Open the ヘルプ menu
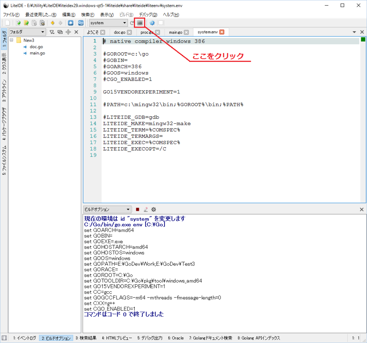Viewport: 367px width, 343px height. (x=171, y=15)
